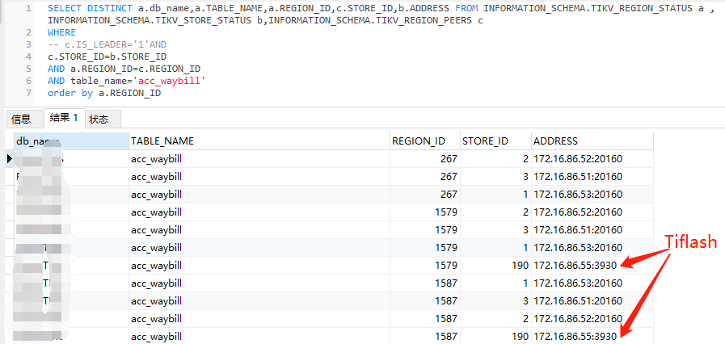This screenshot has height=344, width=725.
Task: Select the 结果 1 tab
Action: pyautogui.click(x=64, y=118)
